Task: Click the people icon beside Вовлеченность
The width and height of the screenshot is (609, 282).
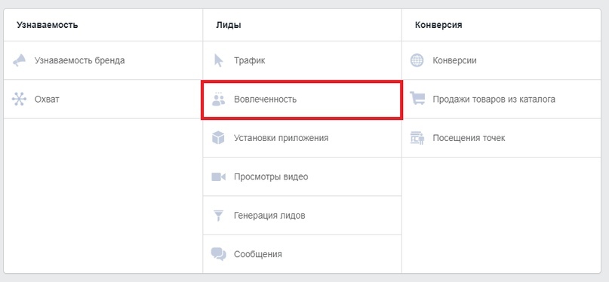Action: [x=219, y=100]
